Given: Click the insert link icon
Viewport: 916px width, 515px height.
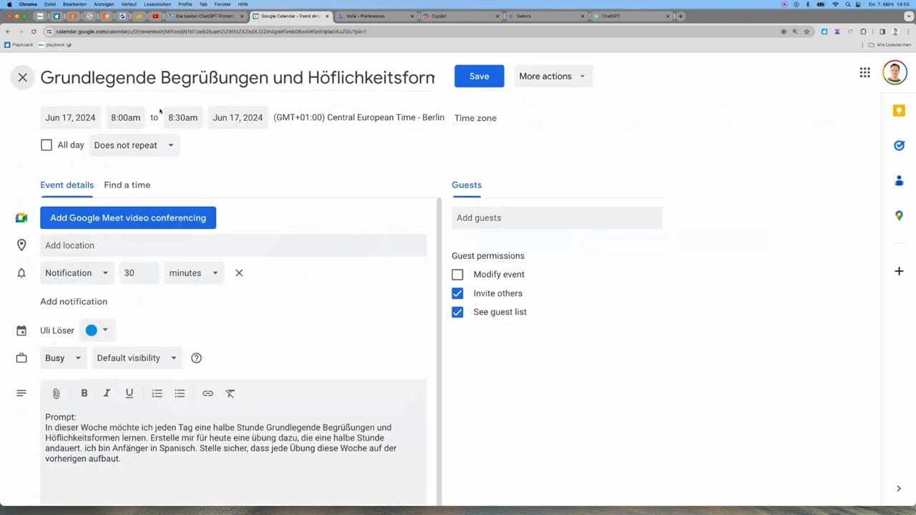Looking at the screenshot, I should pyautogui.click(x=208, y=393).
